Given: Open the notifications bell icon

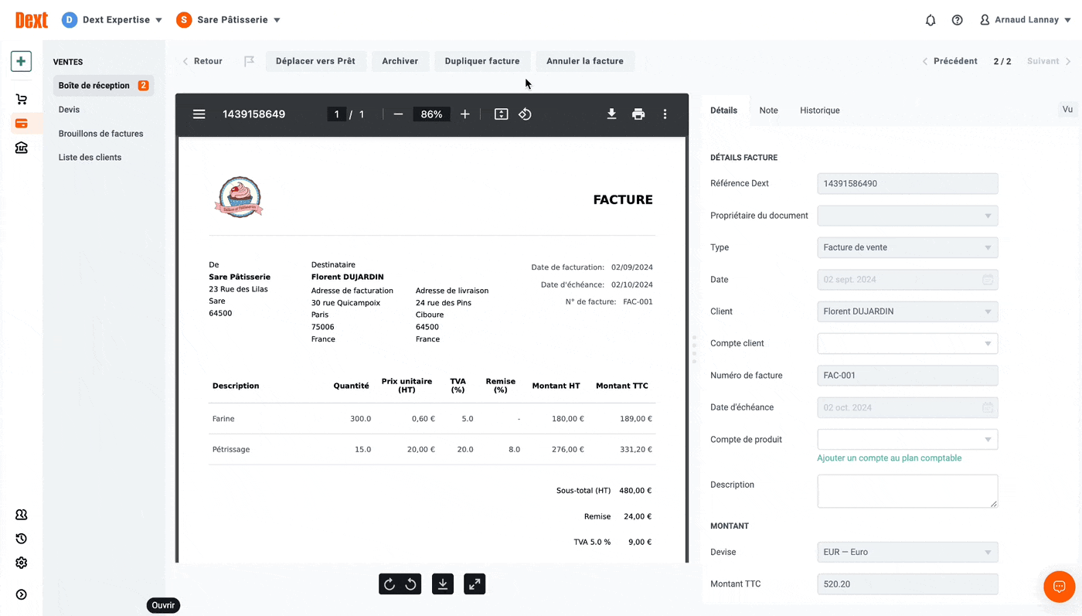Looking at the screenshot, I should pos(931,20).
